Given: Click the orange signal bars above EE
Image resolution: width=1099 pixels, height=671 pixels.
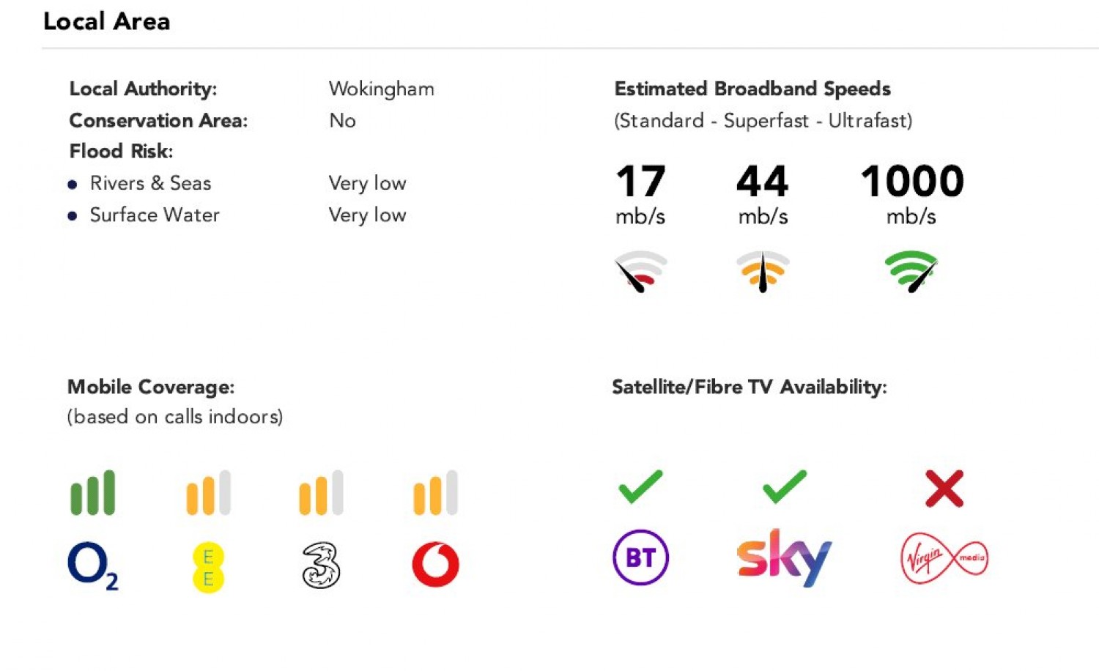Looking at the screenshot, I should coord(208,493).
